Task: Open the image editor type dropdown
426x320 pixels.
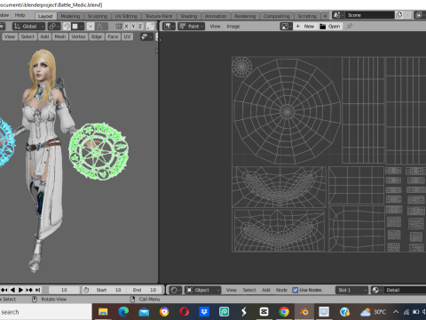Action: (169, 27)
